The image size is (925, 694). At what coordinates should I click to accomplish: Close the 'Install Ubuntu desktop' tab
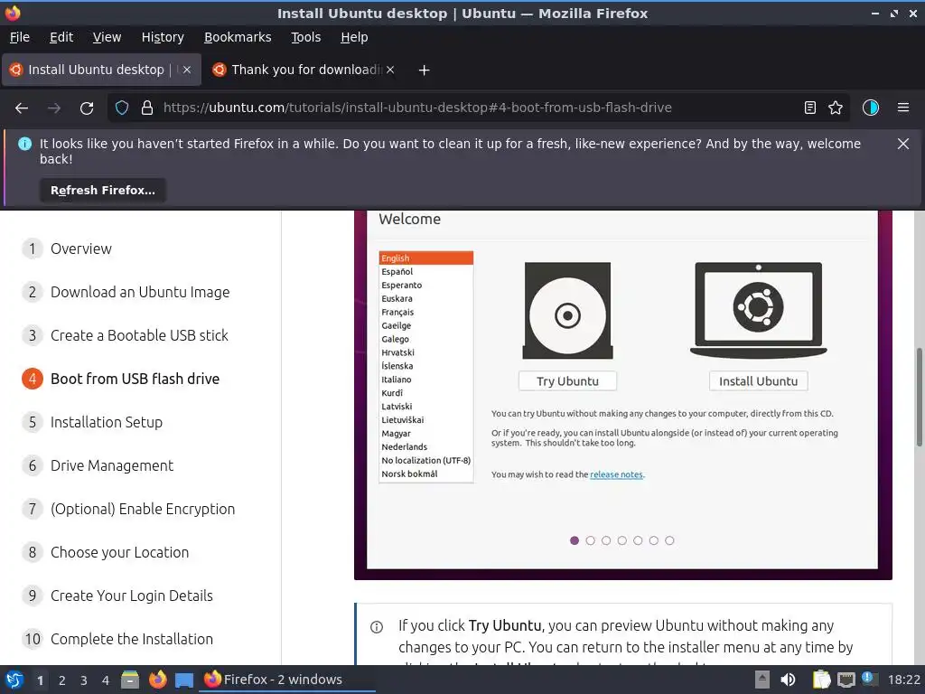[186, 70]
